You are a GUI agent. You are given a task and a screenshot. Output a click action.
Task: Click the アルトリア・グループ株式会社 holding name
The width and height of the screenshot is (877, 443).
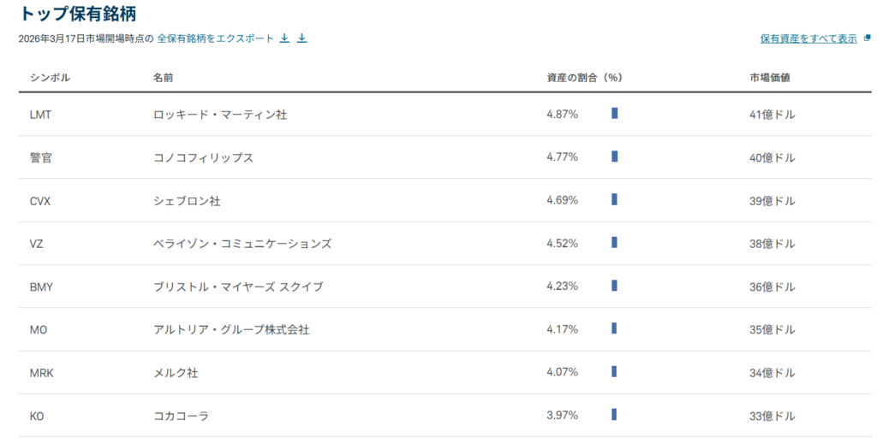[x=230, y=330]
